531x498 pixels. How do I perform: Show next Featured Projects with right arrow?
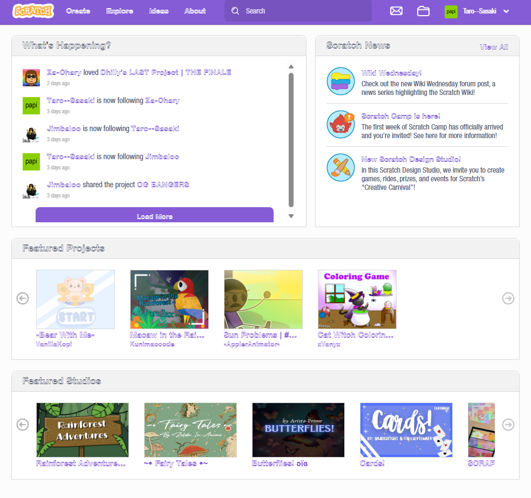pos(508,298)
